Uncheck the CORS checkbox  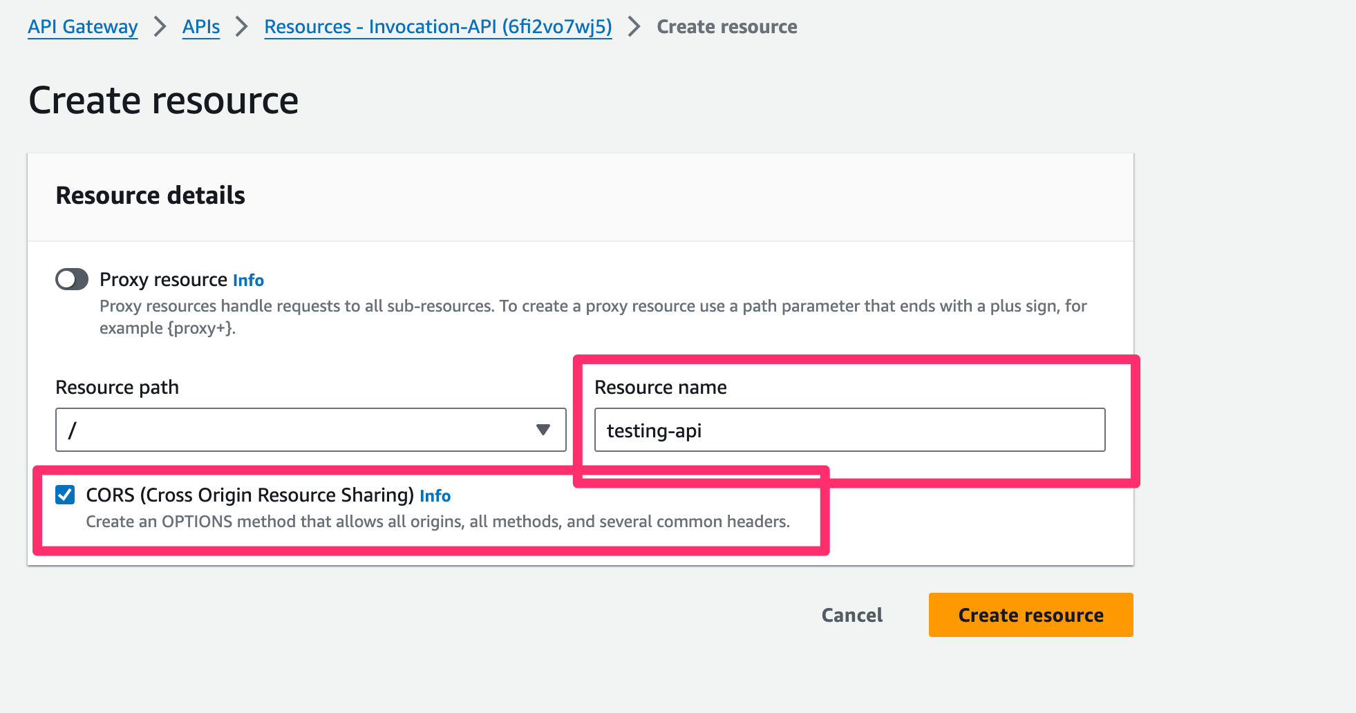pos(65,495)
